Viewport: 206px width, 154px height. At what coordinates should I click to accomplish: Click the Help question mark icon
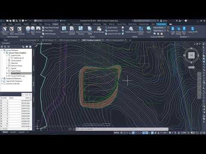[x=186, y=21]
